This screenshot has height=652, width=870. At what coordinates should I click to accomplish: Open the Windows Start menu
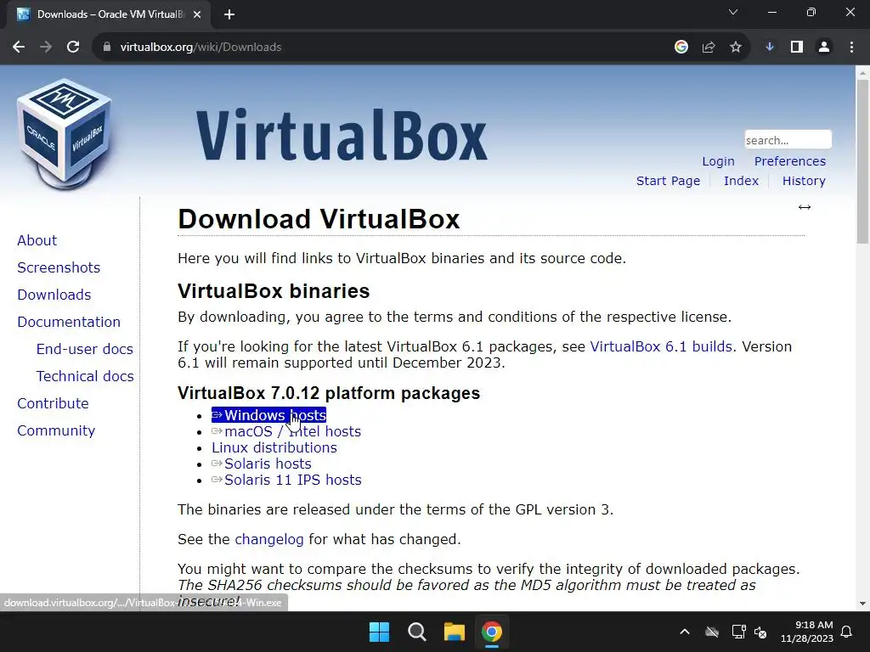(x=380, y=632)
